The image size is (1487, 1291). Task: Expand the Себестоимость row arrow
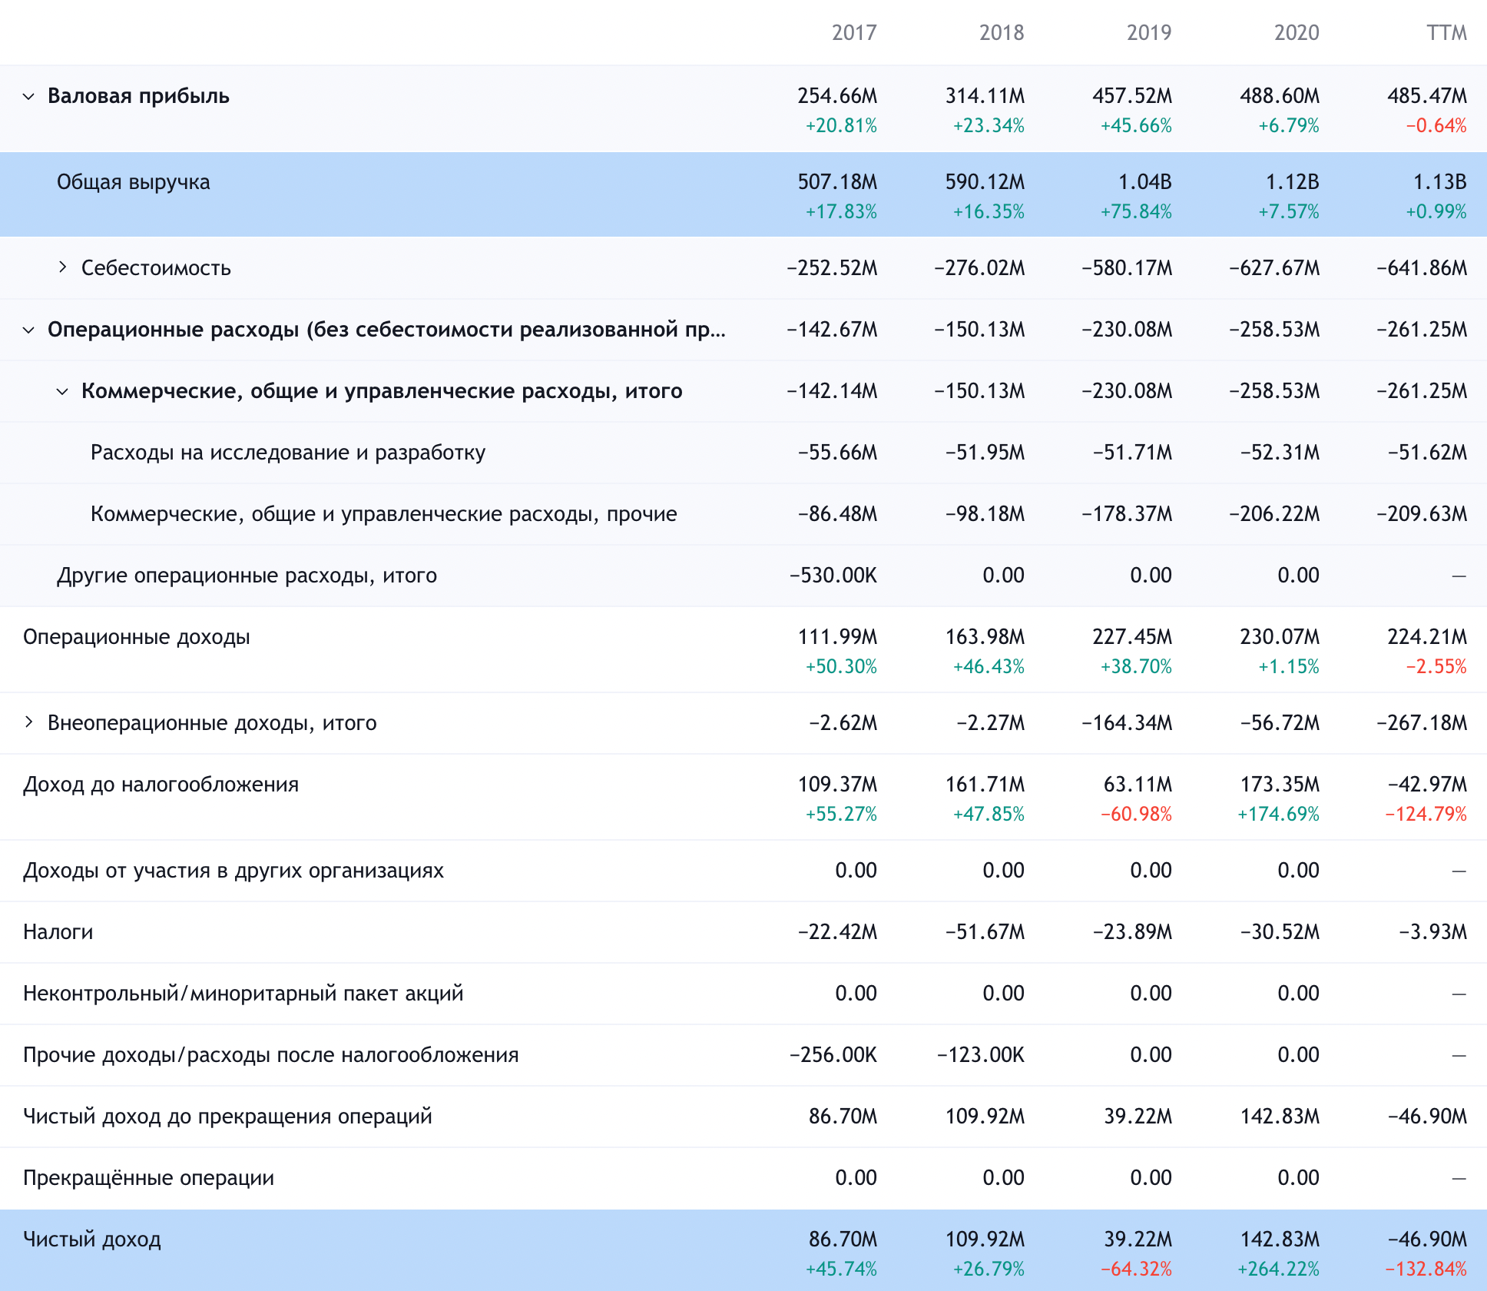point(62,267)
